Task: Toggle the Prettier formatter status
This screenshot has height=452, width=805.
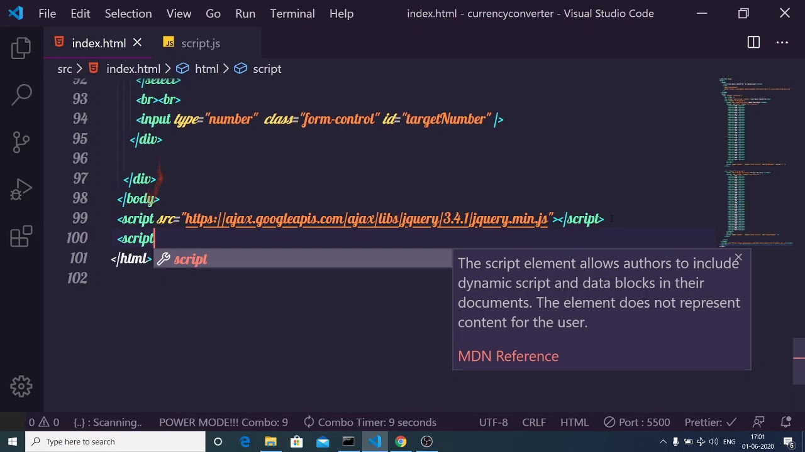Action: (x=710, y=422)
